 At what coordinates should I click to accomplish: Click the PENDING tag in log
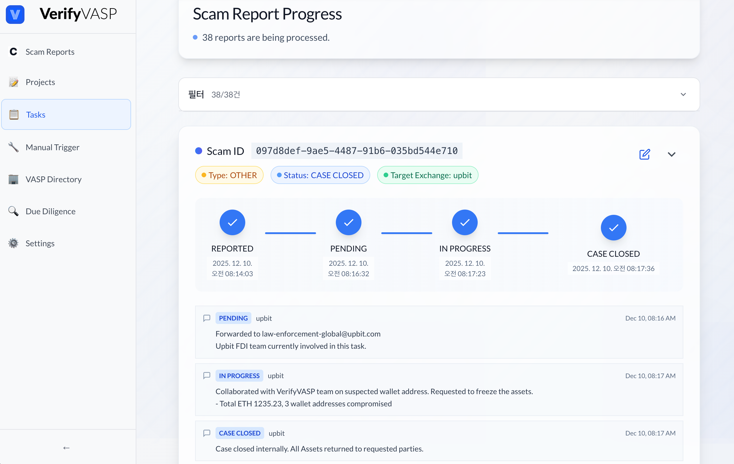(x=233, y=318)
